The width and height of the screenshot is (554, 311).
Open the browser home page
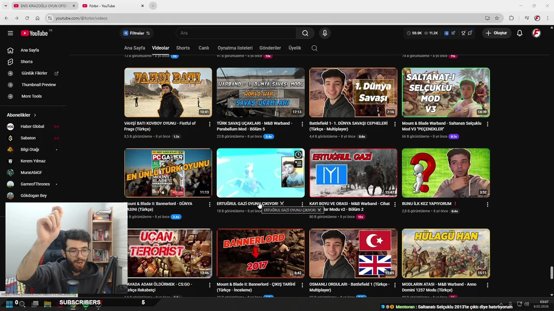tap(38, 18)
